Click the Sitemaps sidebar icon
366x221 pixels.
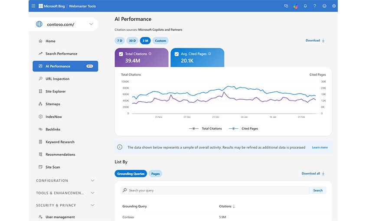click(40, 104)
